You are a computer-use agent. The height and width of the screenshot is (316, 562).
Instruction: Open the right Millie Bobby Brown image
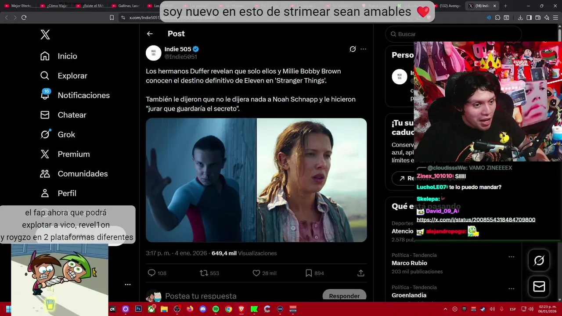(312, 180)
